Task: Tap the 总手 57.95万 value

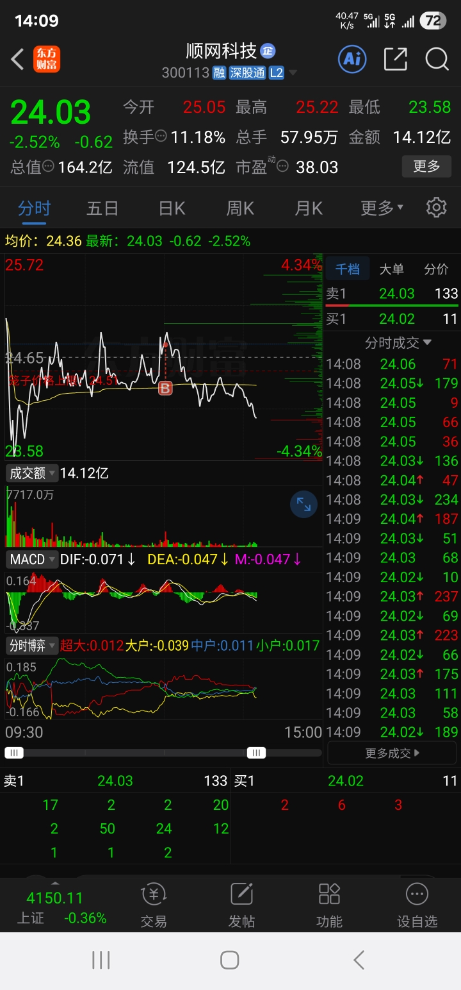Action: 309,137
